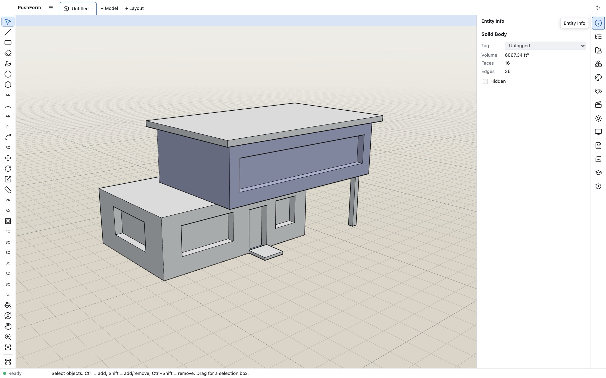This screenshot has height=378, width=606.
Task: Click the volume value 6067.34 ft³
Action: coord(517,55)
